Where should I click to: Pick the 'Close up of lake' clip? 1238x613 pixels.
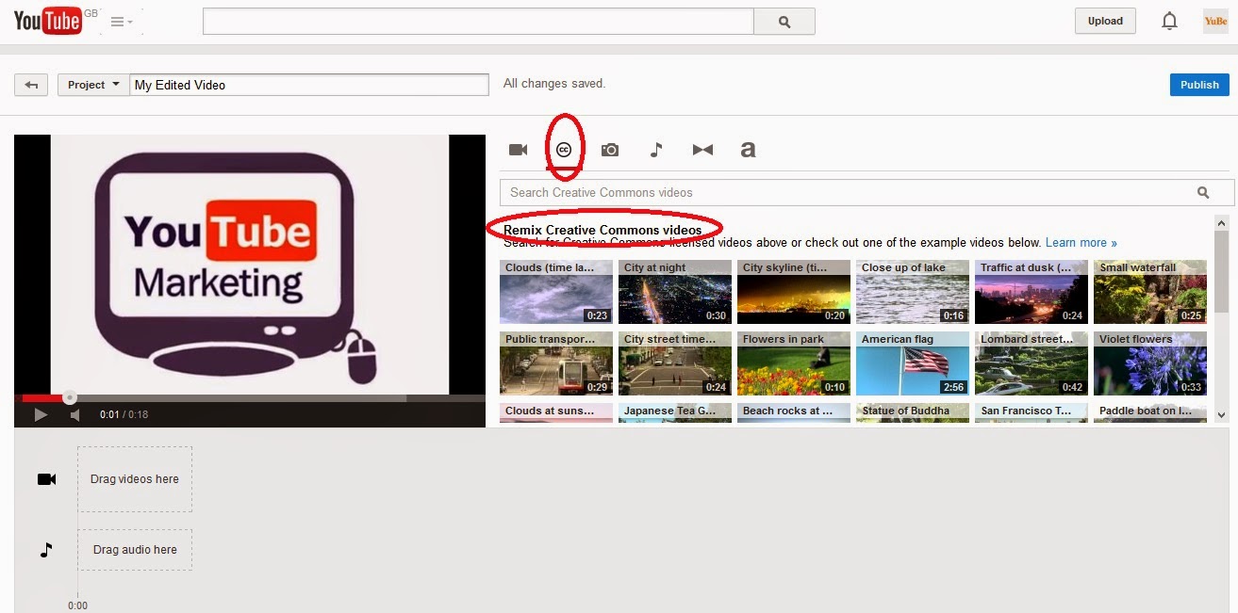coord(913,292)
